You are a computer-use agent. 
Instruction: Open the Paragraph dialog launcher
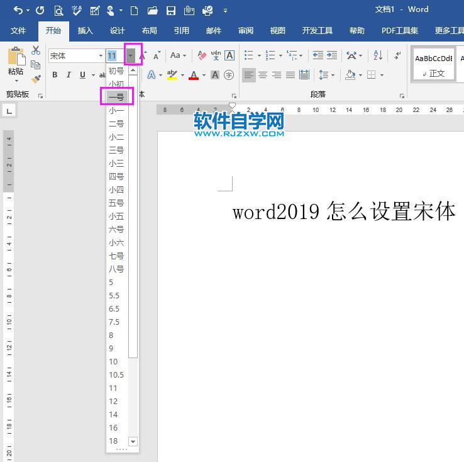[x=402, y=96]
